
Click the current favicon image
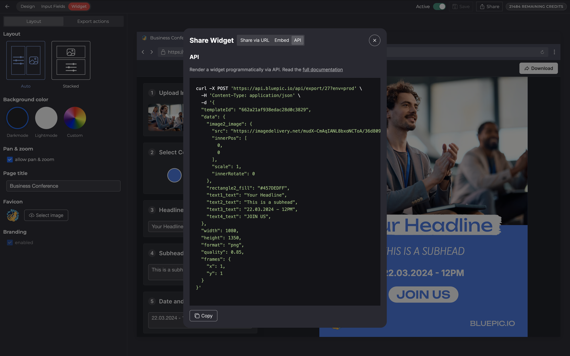tap(13, 215)
